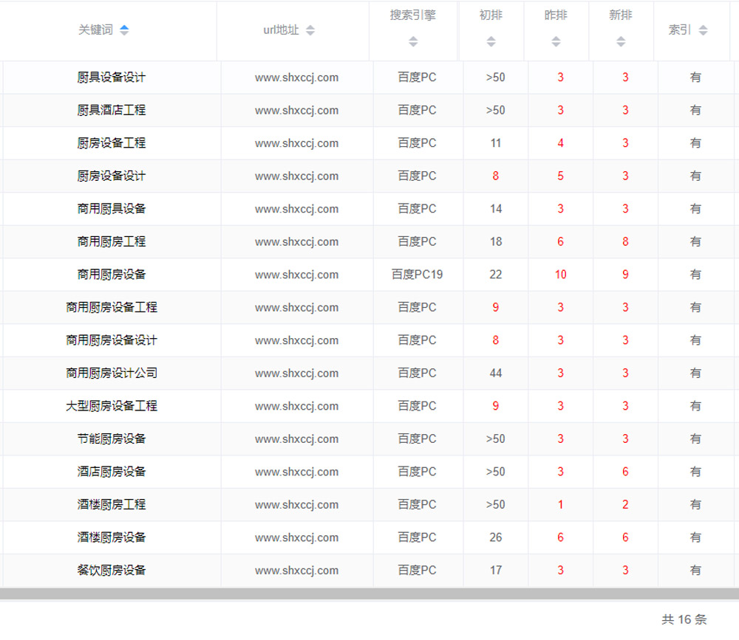Click the 百度PC19 search engine cell
Viewport: 739px width, 640px height.
click(417, 275)
